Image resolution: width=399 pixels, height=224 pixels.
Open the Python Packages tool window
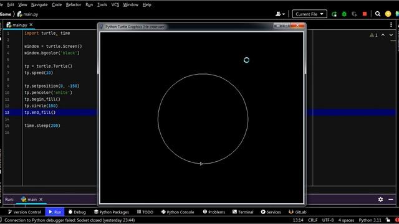(112, 212)
